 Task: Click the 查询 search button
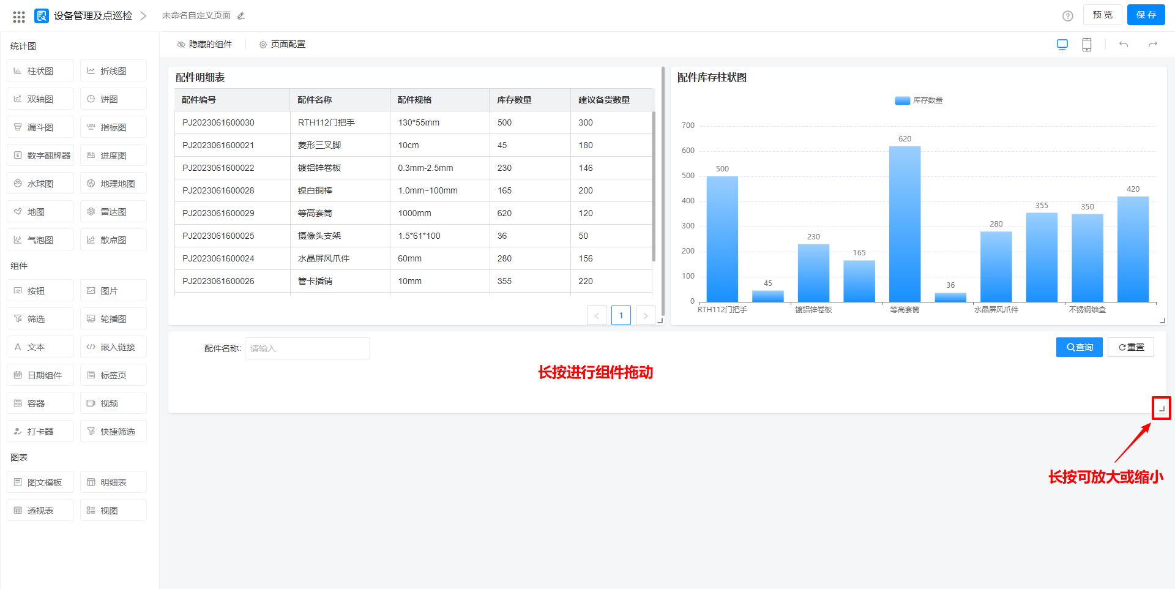tap(1079, 347)
